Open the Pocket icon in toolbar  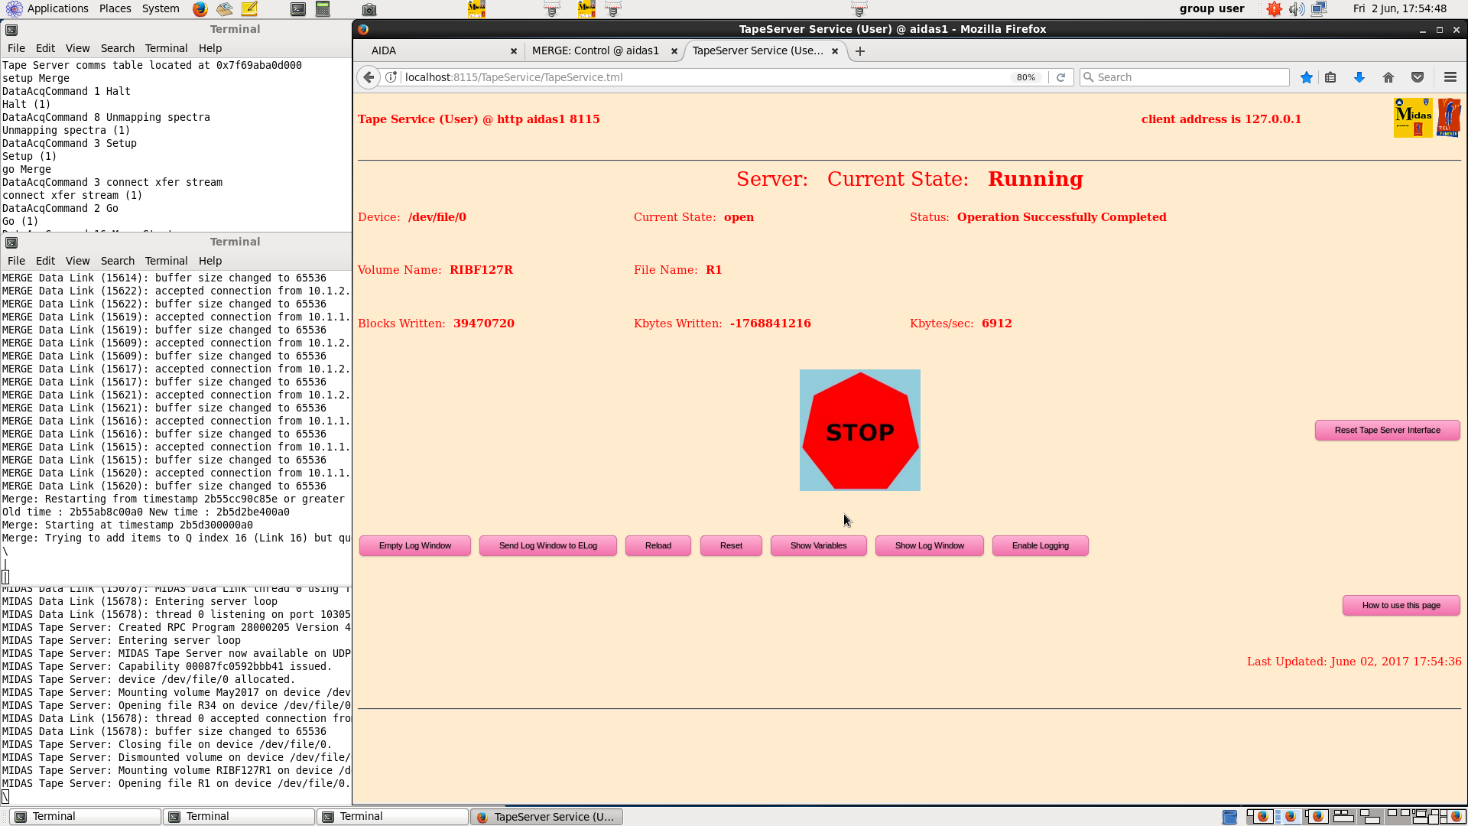1418,77
